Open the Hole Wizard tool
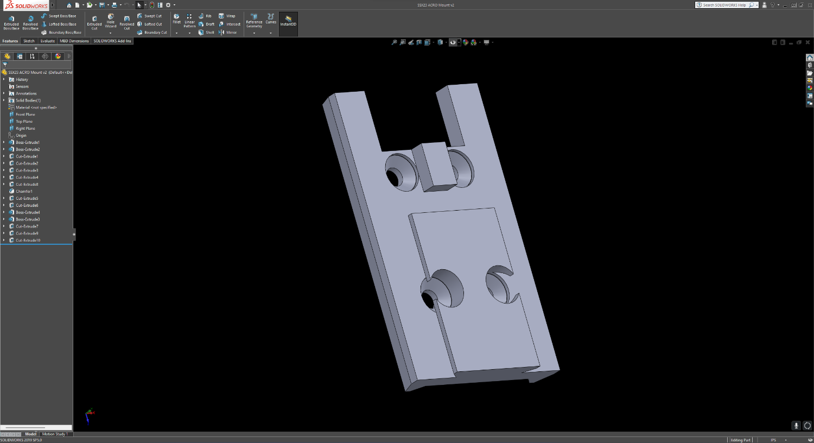Image resolution: width=814 pixels, height=443 pixels. (111, 21)
